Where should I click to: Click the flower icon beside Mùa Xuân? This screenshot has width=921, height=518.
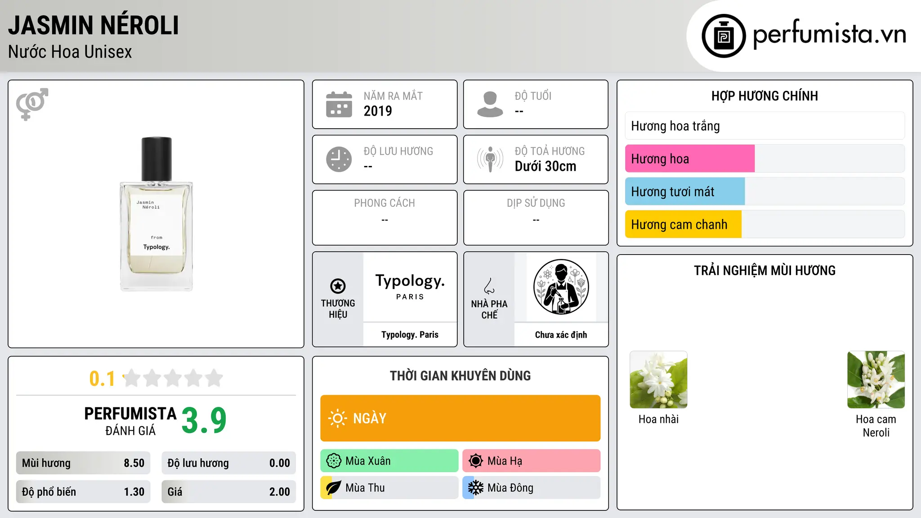point(334,461)
